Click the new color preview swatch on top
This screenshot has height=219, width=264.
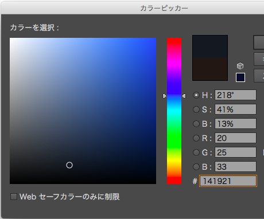[x=210, y=47]
